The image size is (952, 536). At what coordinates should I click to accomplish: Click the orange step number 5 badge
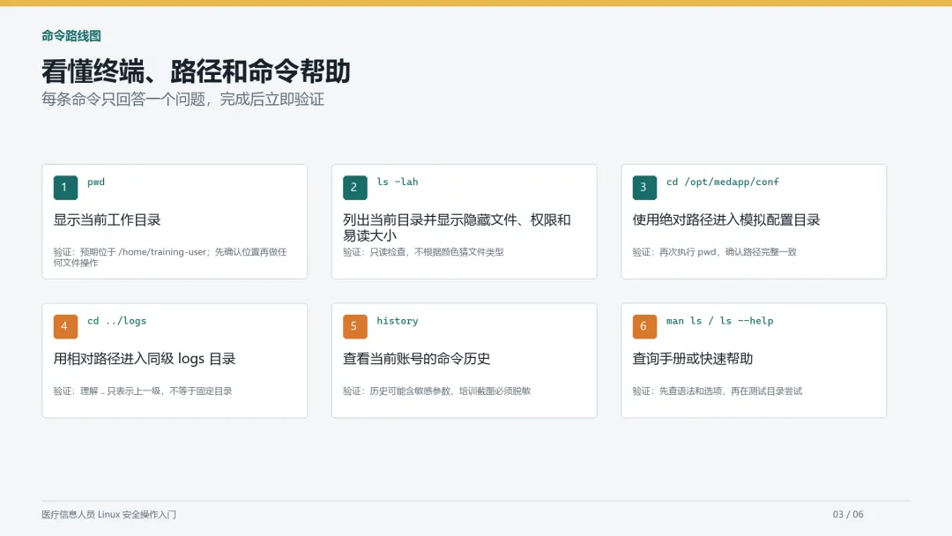(355, 326)
